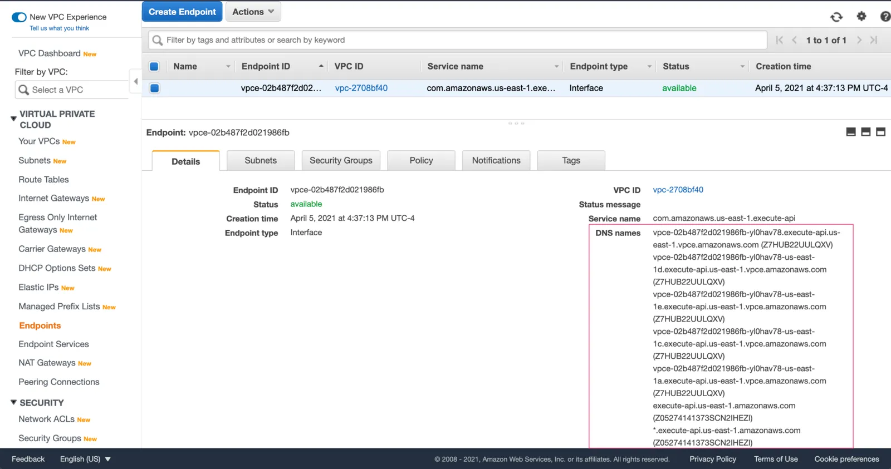Go to previous page of results
Image resolution: width=891 pixels, height=469 pixels.
794,40
